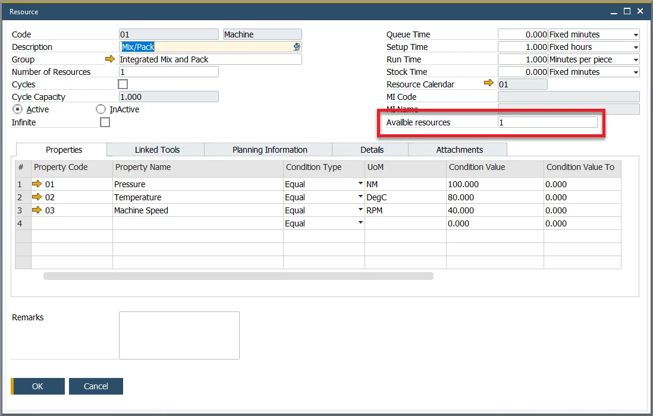The image size is (653, 416).
Task: Select the Pressure property name cell
Action: point(198,184)
